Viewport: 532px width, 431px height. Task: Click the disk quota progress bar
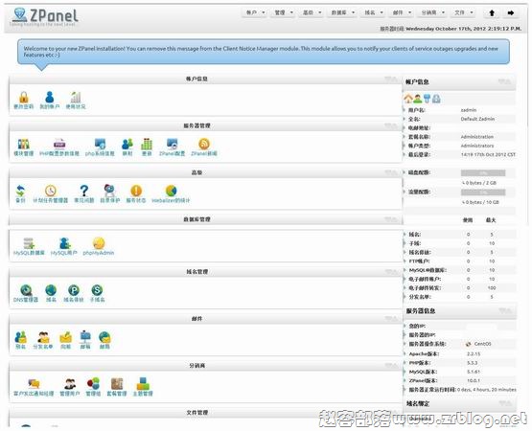[x=483, y=173]
